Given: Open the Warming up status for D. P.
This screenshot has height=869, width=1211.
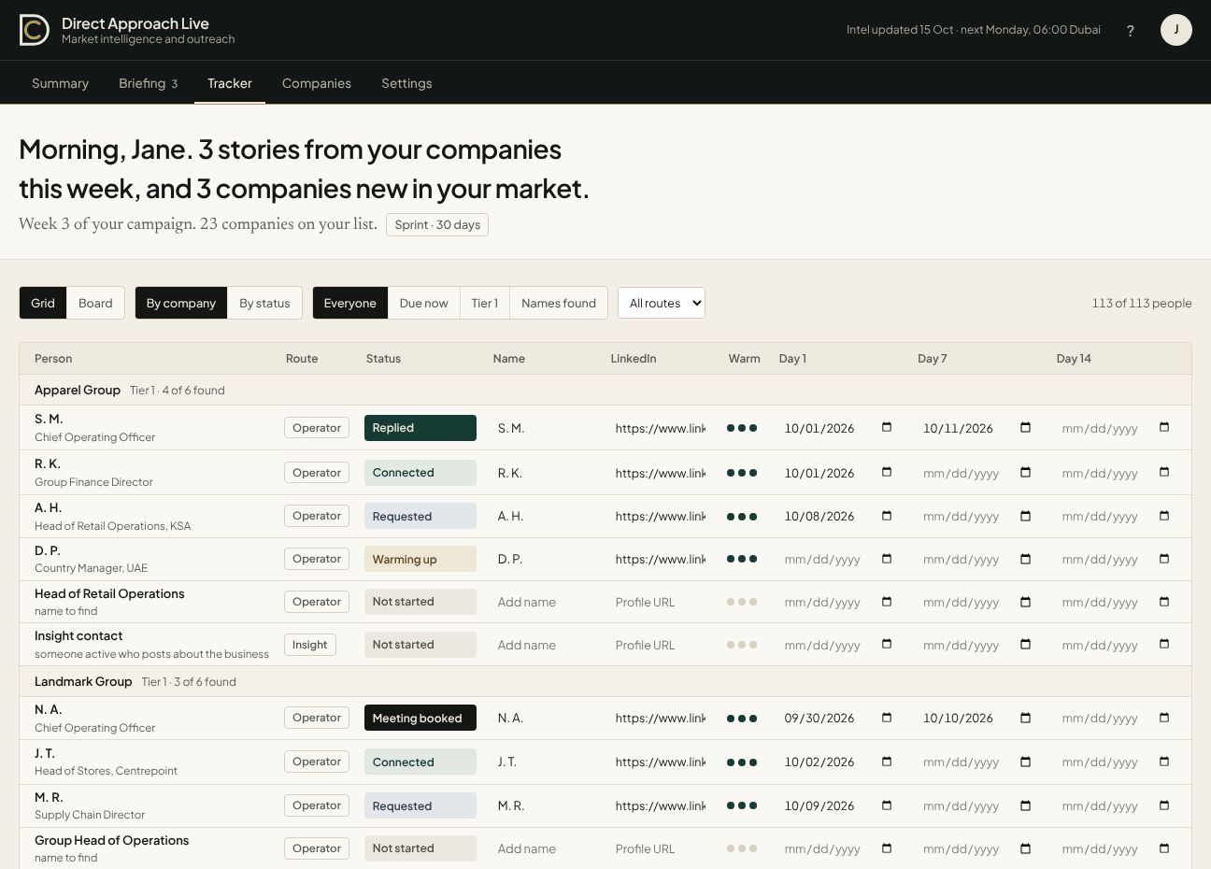Looking at the screenshot, I should click(x=420, y=559).
